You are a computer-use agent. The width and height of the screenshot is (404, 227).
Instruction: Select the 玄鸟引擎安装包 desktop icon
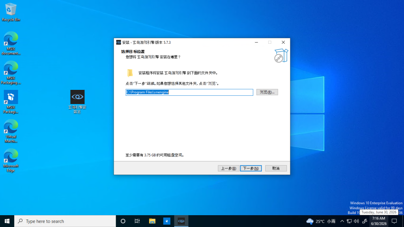coord(77,102)
